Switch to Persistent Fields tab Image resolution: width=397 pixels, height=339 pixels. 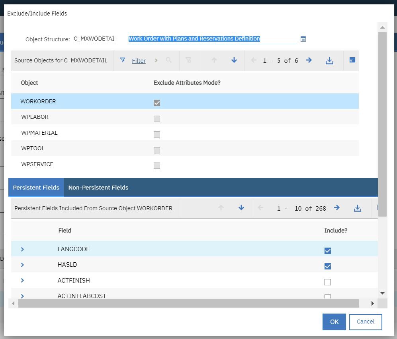pyautogui.click(x=36, y=188)
